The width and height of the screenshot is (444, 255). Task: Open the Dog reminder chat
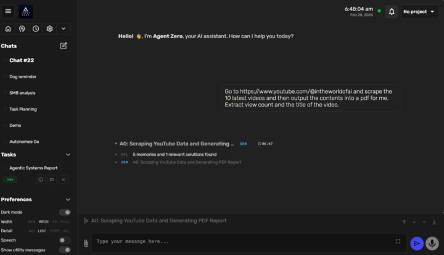(x=23, y=77)
